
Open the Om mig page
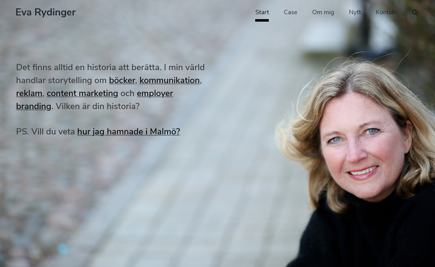(323, 12)
